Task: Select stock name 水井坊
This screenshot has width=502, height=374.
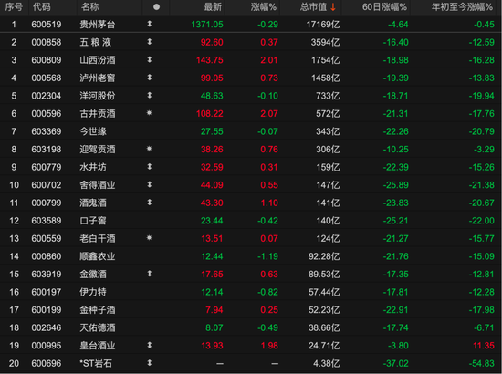Action: click(93, 167)
